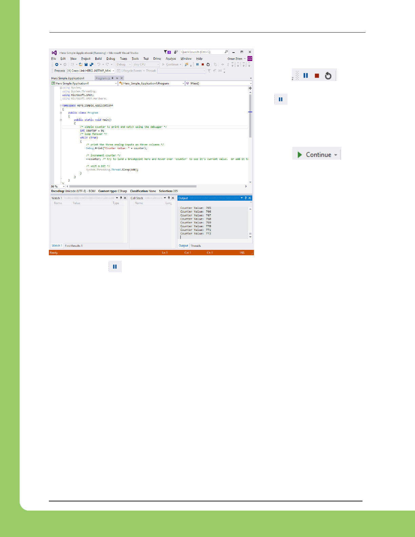Screen dimensions: 415x537
Task: Click the 'Counter Value: 772' output line
Action: [196, 234]
